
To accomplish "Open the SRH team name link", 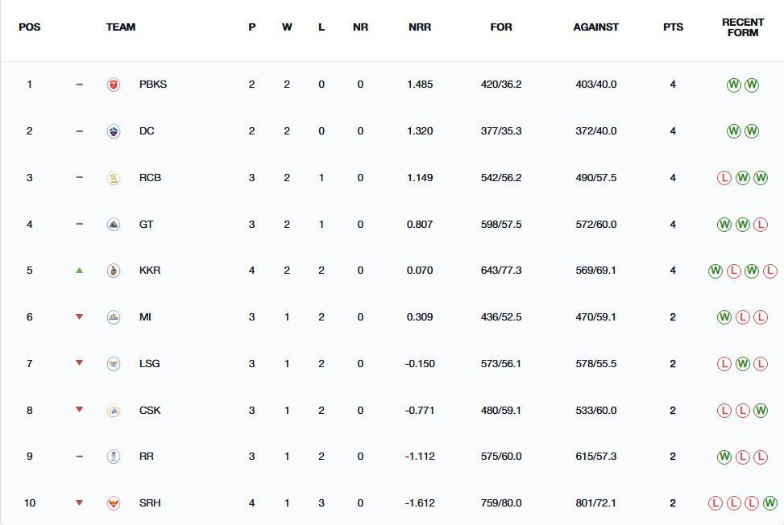I will coord(150,503).
